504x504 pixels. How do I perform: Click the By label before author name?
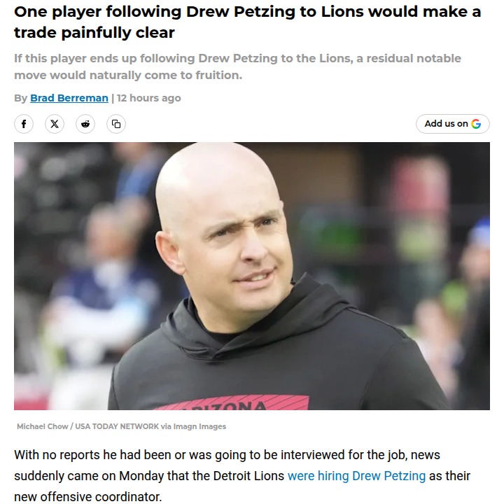[20, 98]
